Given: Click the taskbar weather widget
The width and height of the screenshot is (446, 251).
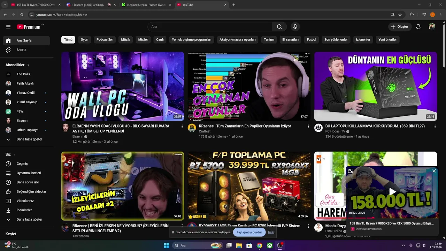Looking at the screenshot, I should [x=17, y=245].
